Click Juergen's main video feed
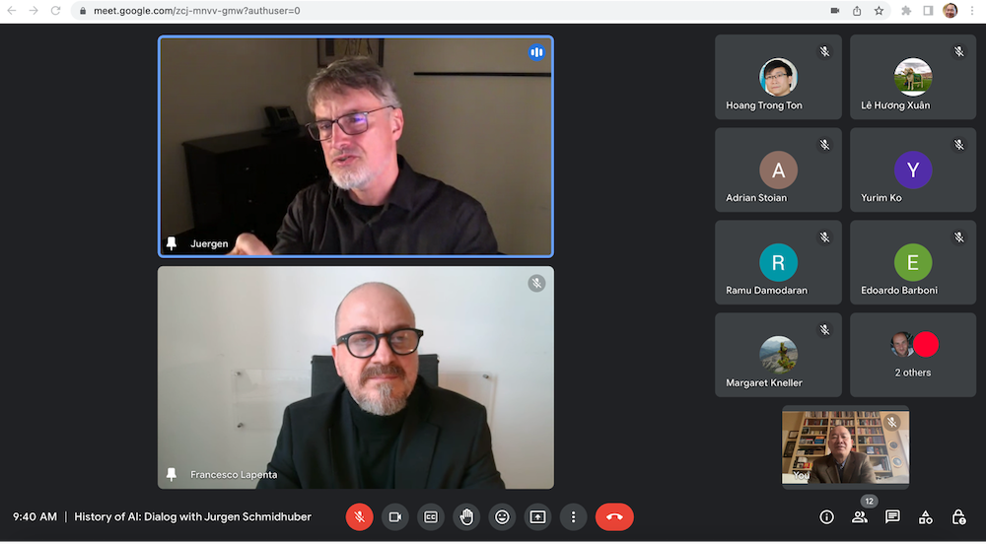 click(x=356, y=146)
